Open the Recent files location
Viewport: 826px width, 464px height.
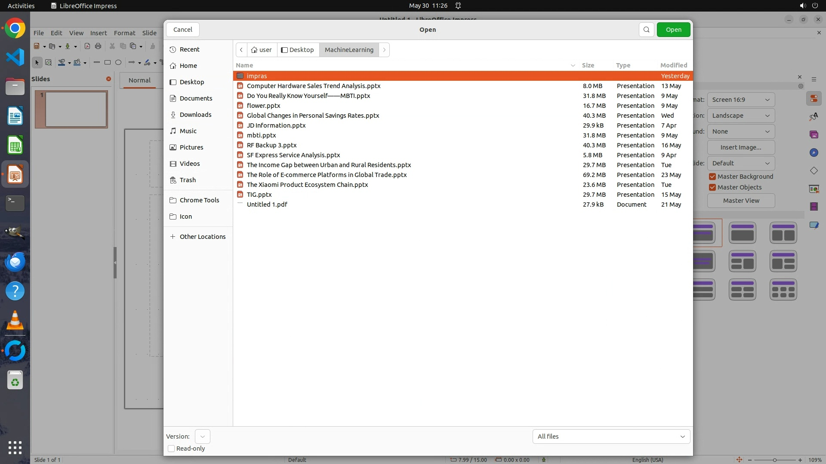[x=189, y=49]
